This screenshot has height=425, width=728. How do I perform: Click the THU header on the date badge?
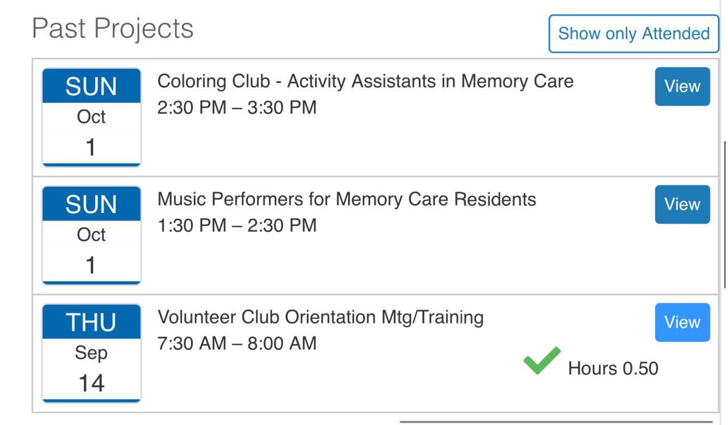click(x=91, y=322)
